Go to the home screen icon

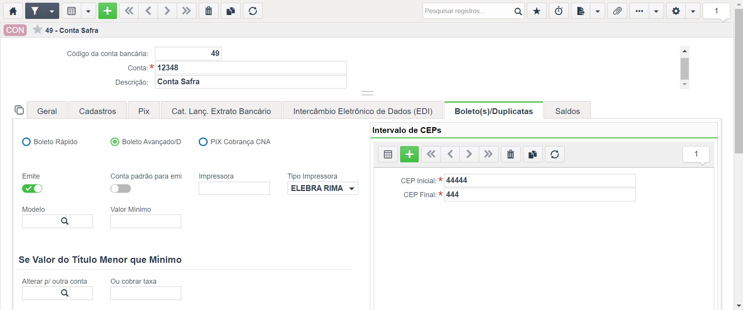tap(13, 11)
